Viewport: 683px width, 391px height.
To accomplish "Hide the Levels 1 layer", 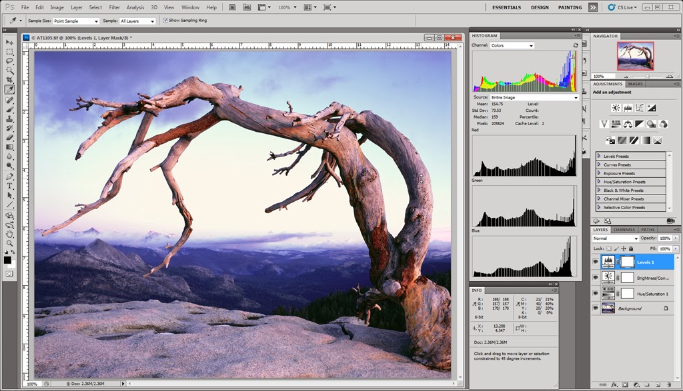I will 595,262.
